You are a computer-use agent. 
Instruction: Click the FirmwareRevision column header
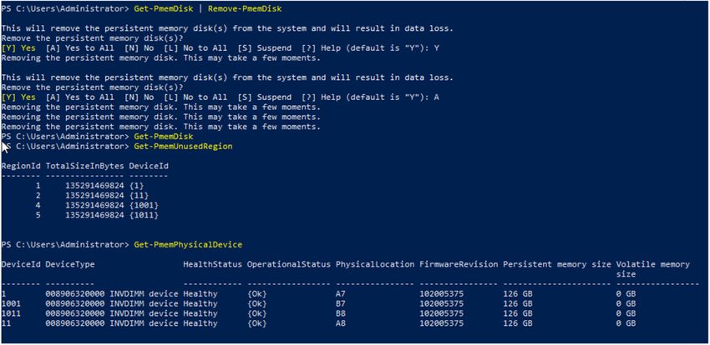point(459,264)
